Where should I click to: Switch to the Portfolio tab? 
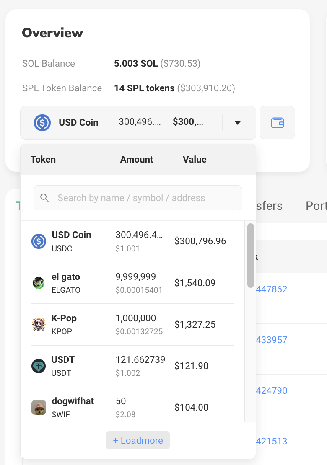[x=317, y=206]
